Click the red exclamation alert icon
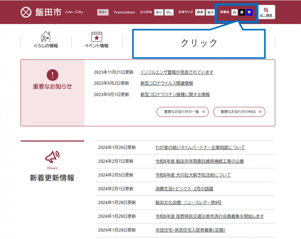The height and width of the screenshot is (239, 301). 52,75
